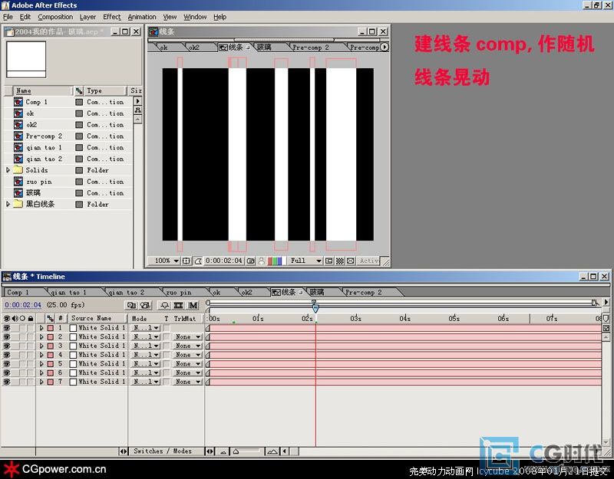Show last snapshot using the person icon
Viewport: 614px width, 479px height.
261,261
